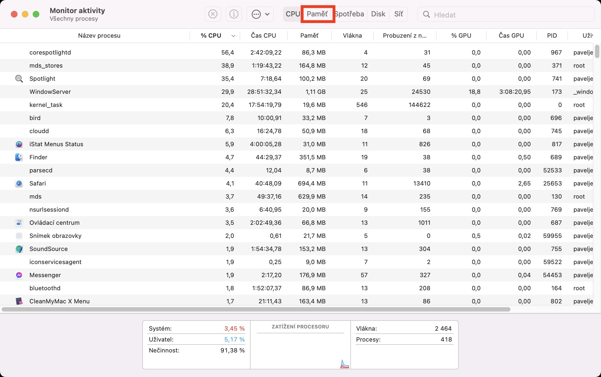This screenshot has height=377, width=601.
Task: Sort by Vlákna column header
Action: coord(352,35)
